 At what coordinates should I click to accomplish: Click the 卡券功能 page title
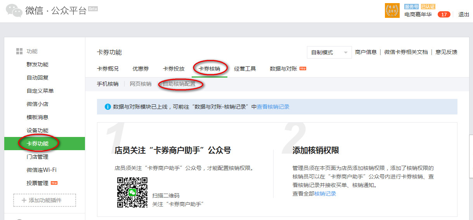click(x=109, y=52)
